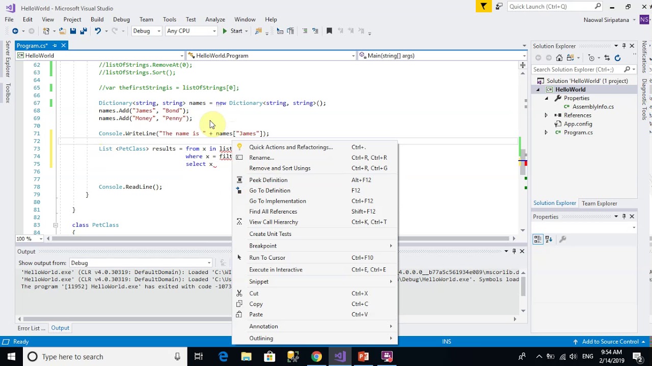The image size is (652, 366).
Task: Open Visual Studio from the Windows taskbar
Action: 340,356
